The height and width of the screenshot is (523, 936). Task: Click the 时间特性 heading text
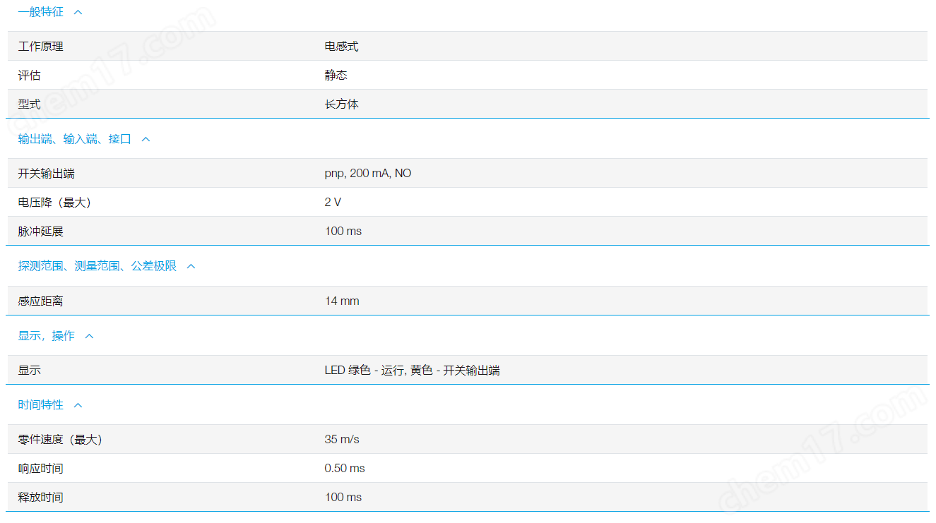tap(41, 405)
